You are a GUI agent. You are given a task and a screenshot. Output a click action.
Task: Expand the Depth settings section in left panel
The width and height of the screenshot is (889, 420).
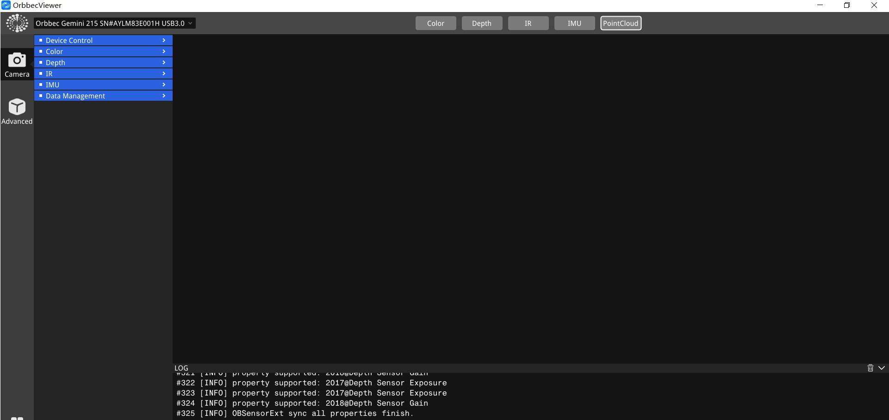(x=103, y=62)
